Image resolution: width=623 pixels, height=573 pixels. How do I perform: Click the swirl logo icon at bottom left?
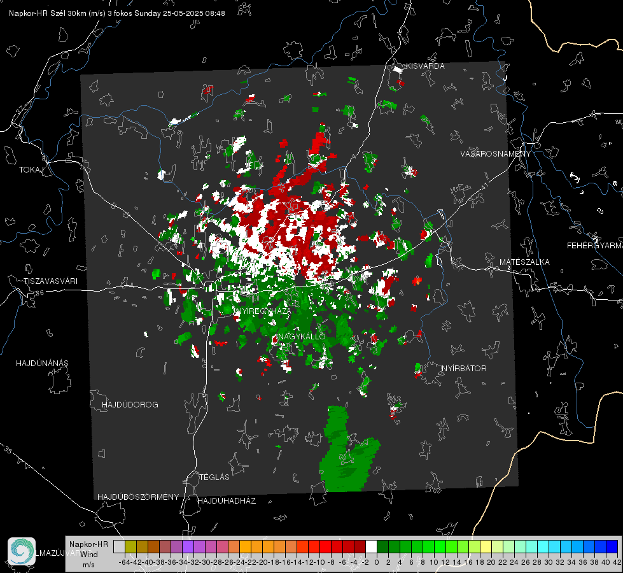pos(22,551)
